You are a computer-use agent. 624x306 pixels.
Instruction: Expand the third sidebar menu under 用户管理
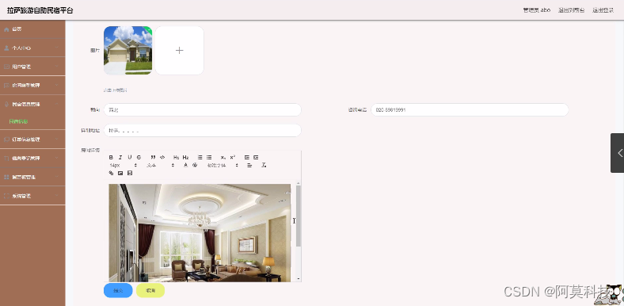pyautogui.click(x=32, y=86)
